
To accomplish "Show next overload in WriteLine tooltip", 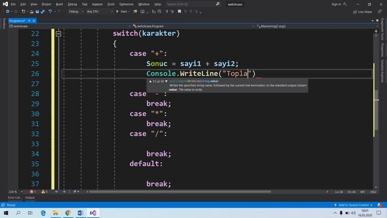I will (166, 81).
